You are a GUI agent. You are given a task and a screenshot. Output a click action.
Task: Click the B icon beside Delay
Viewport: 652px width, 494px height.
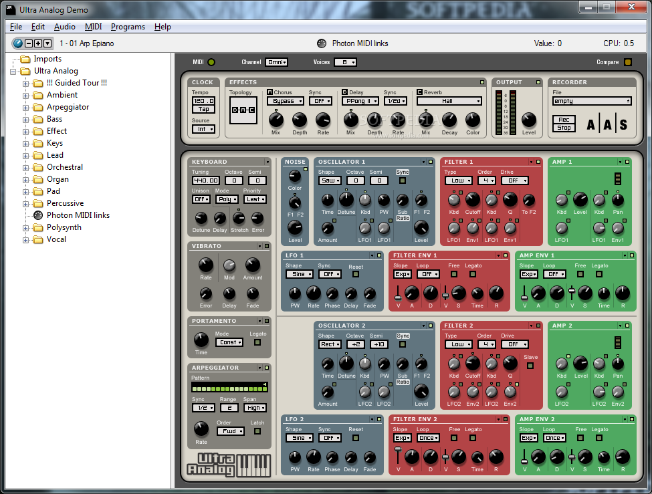pos(344,92)
